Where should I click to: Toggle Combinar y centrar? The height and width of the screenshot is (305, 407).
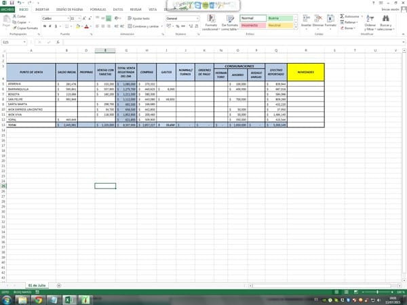click(x=143, y=26)
